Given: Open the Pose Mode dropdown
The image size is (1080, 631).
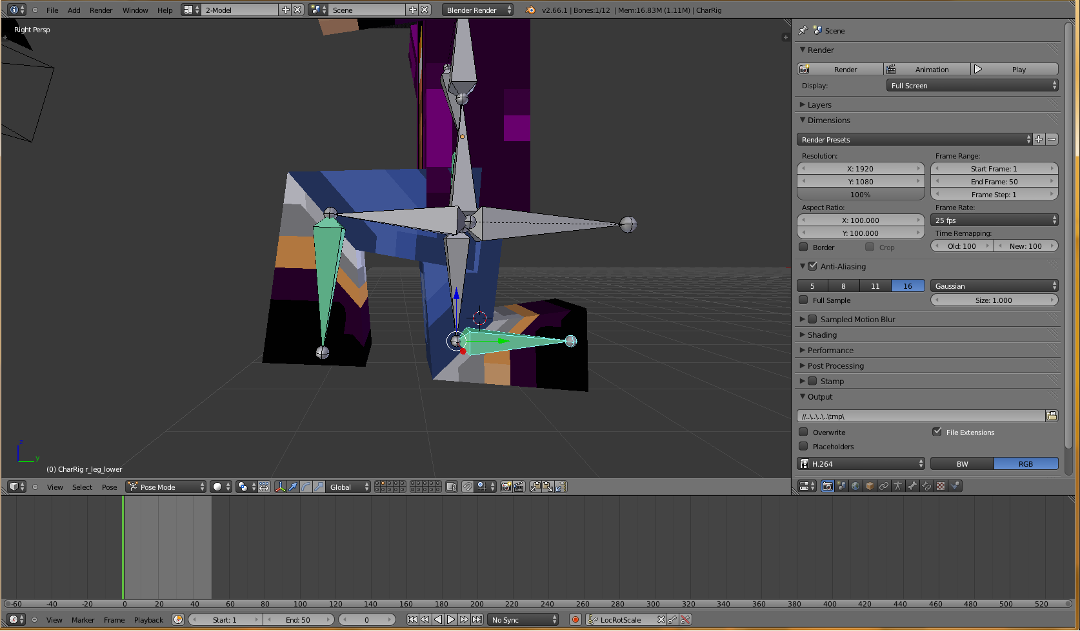Looking at the screenshot, I should [x=166, y=487].
